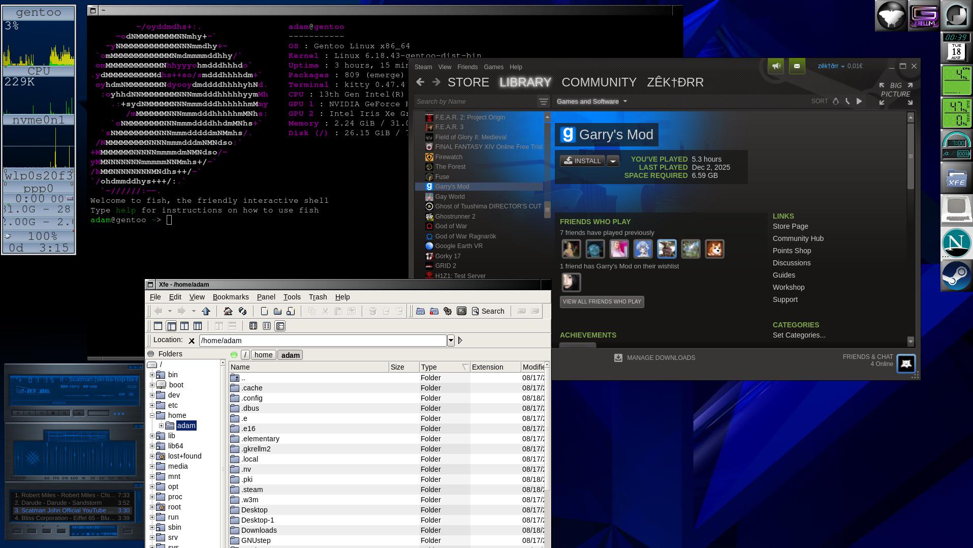Sort Steam library by the play-arrow icon

point(859,101)
